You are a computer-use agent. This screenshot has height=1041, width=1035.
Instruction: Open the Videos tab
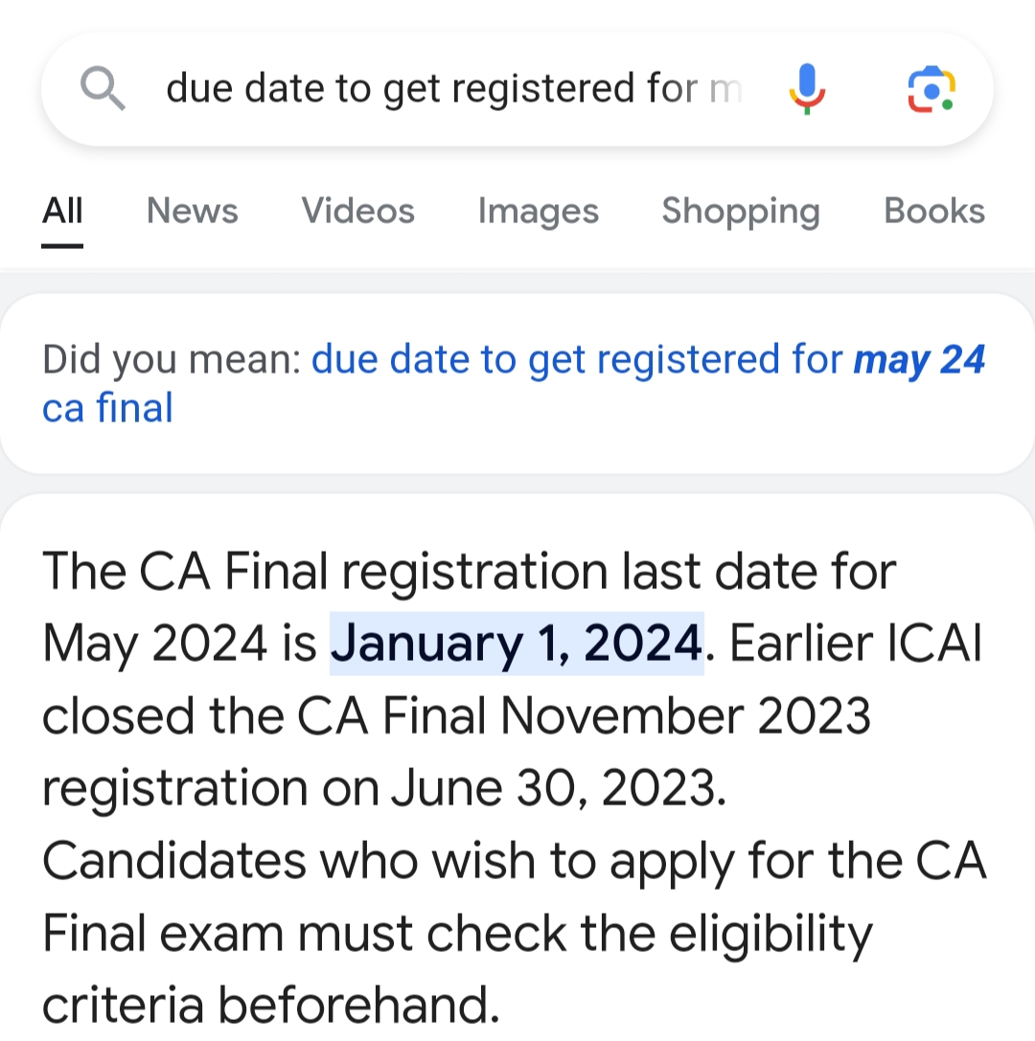[357, 211]
